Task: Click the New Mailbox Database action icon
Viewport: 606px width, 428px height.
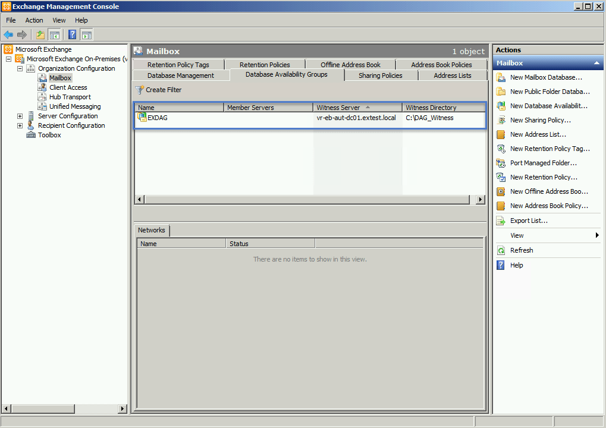Action: pyautogui.click(x=501, y=77)
